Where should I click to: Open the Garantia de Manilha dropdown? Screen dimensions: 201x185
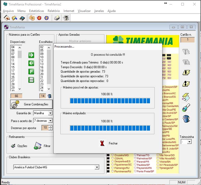50,113
